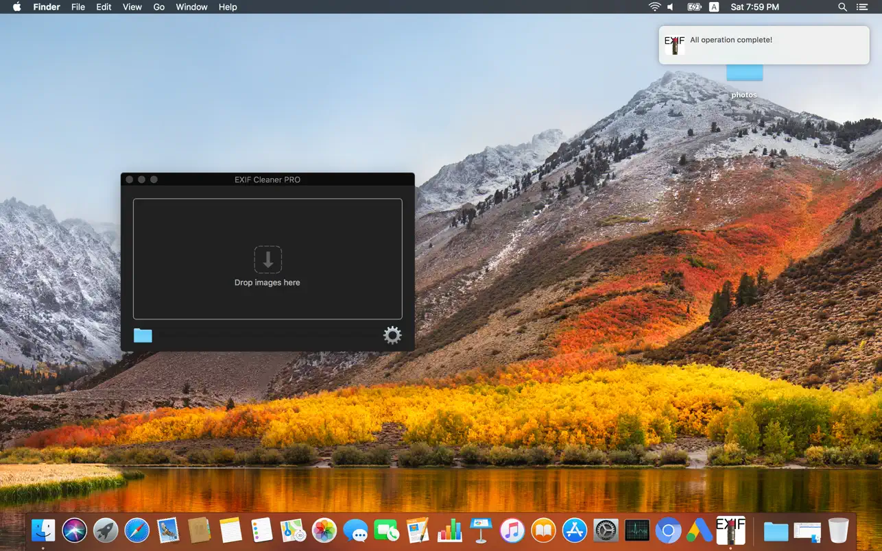Click the keyboard input source icon
This screenshot has width=882, height=551.
pyautogui.click(x=714, y=7)
